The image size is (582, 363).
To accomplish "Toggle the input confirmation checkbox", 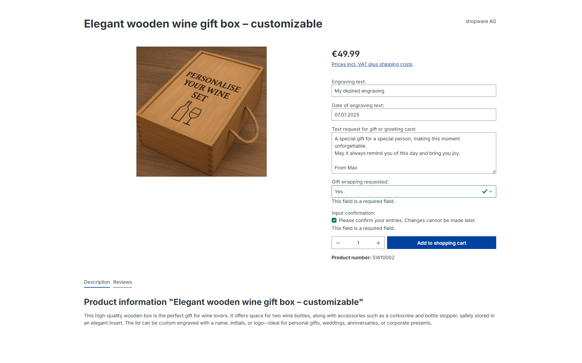I will [334, 221].
